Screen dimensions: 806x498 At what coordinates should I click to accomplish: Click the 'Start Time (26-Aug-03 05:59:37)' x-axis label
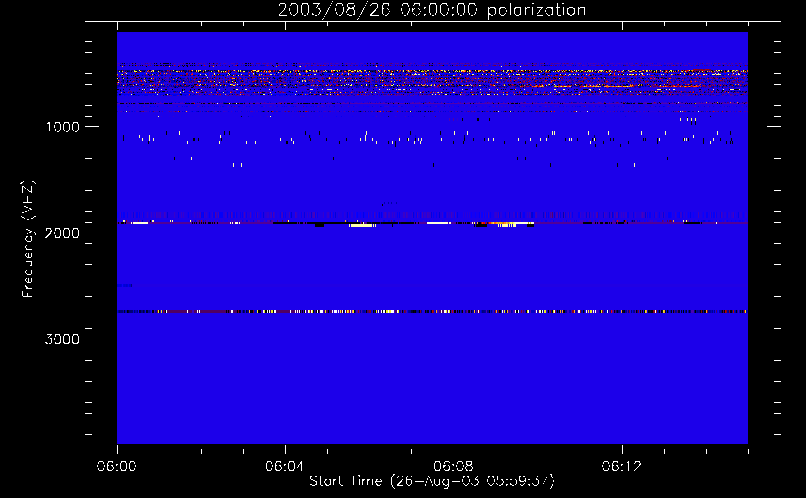432,481
